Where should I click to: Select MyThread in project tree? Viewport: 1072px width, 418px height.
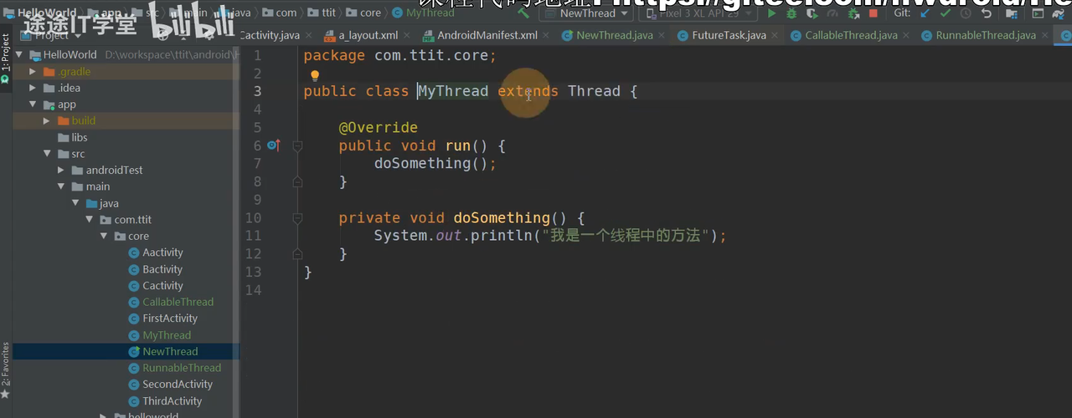tap(167, 335)
